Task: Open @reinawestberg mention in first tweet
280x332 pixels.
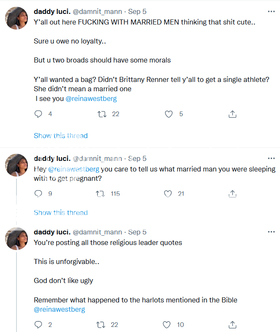Action: click(91, 98)
